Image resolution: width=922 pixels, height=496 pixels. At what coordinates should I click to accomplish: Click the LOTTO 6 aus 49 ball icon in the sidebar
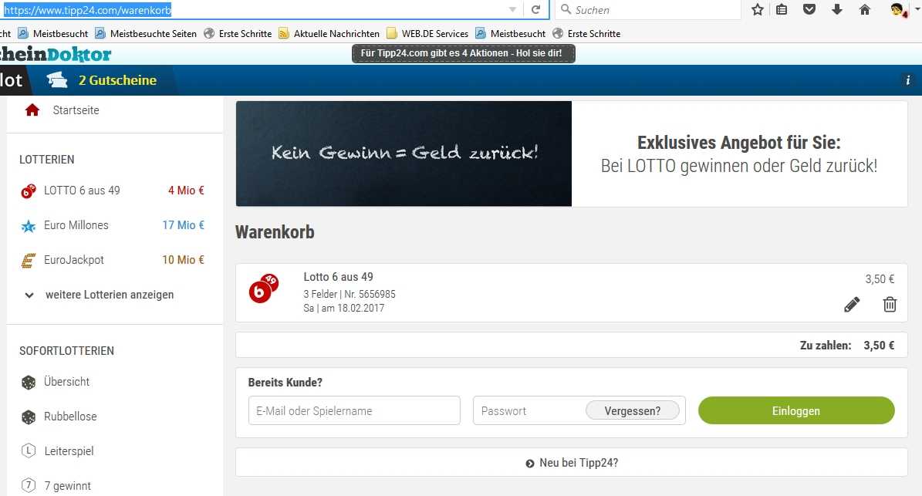pos(29,191)
